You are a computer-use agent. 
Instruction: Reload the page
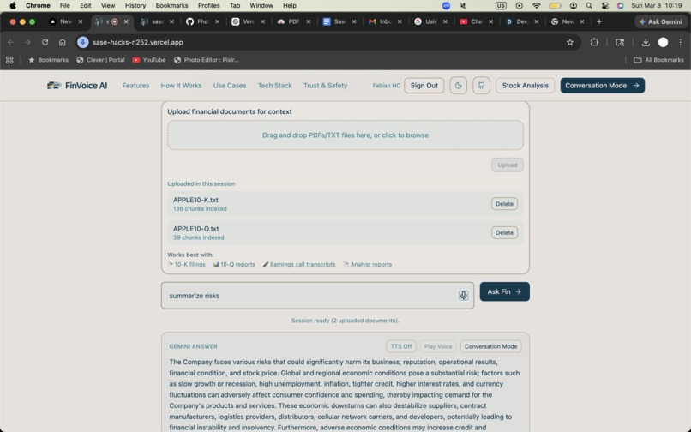45,42
